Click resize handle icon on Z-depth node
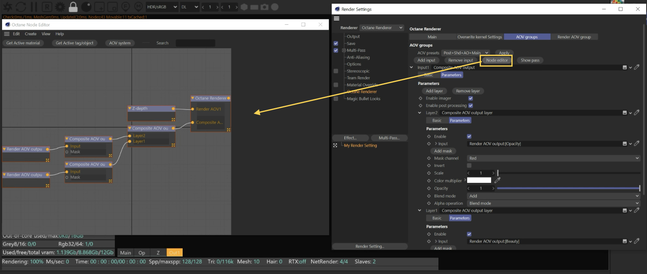The image size is (647, 274). pyautogui.click(x=173, y=120)
